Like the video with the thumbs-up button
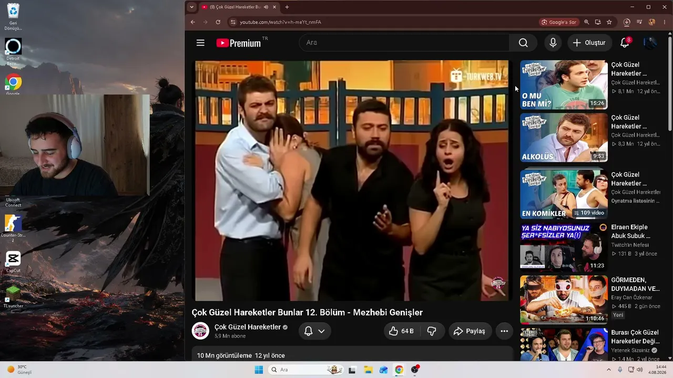673x378 pixels. pyautogui.click(x=401, y=331)
